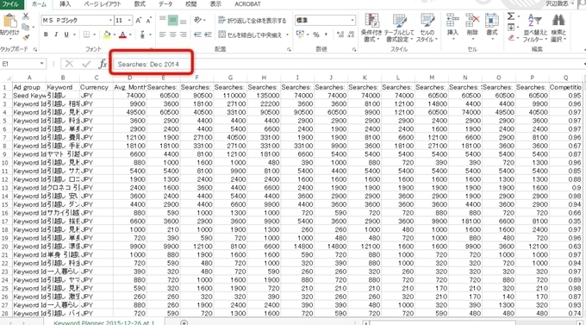Viewport: 586px width, 325px height.
Task: Click the formula bar input field
Action: click(347, 64)
